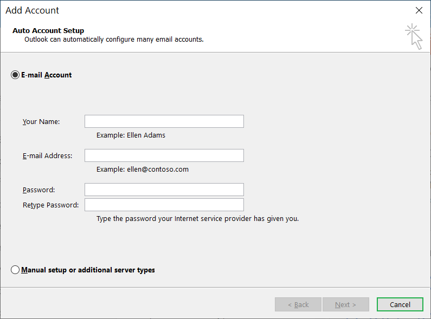Screen dimensions: 431x319
Task: Click the Add Account title text
Action: point(32,10)
